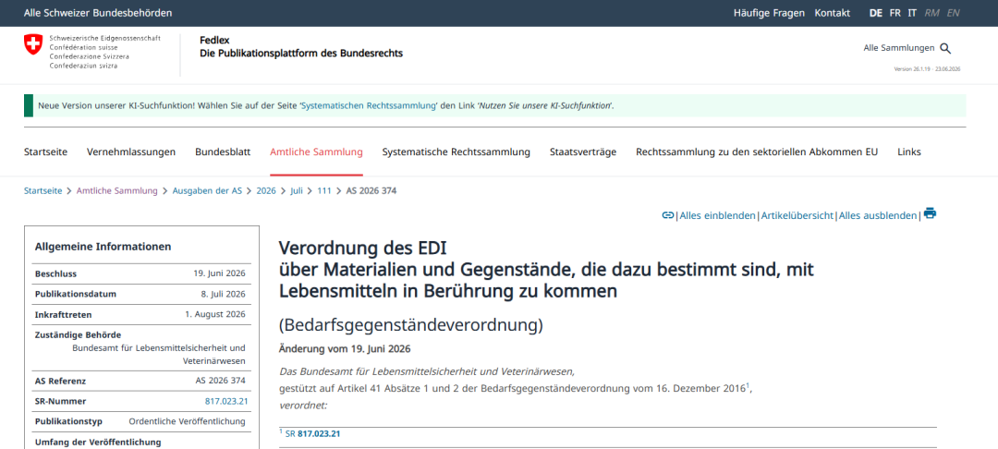Expand all sections via Alles einblenden
Screen dimensions: 998x449
[x=717, y=215]
